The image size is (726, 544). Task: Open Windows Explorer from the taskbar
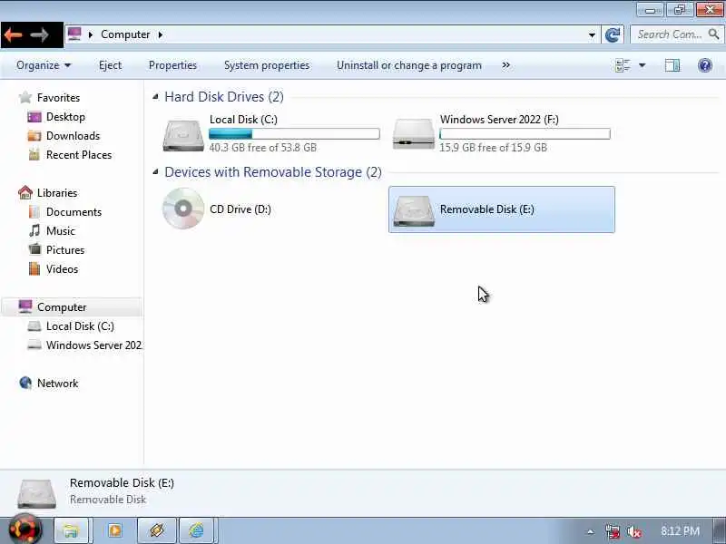tap(72, 530)
